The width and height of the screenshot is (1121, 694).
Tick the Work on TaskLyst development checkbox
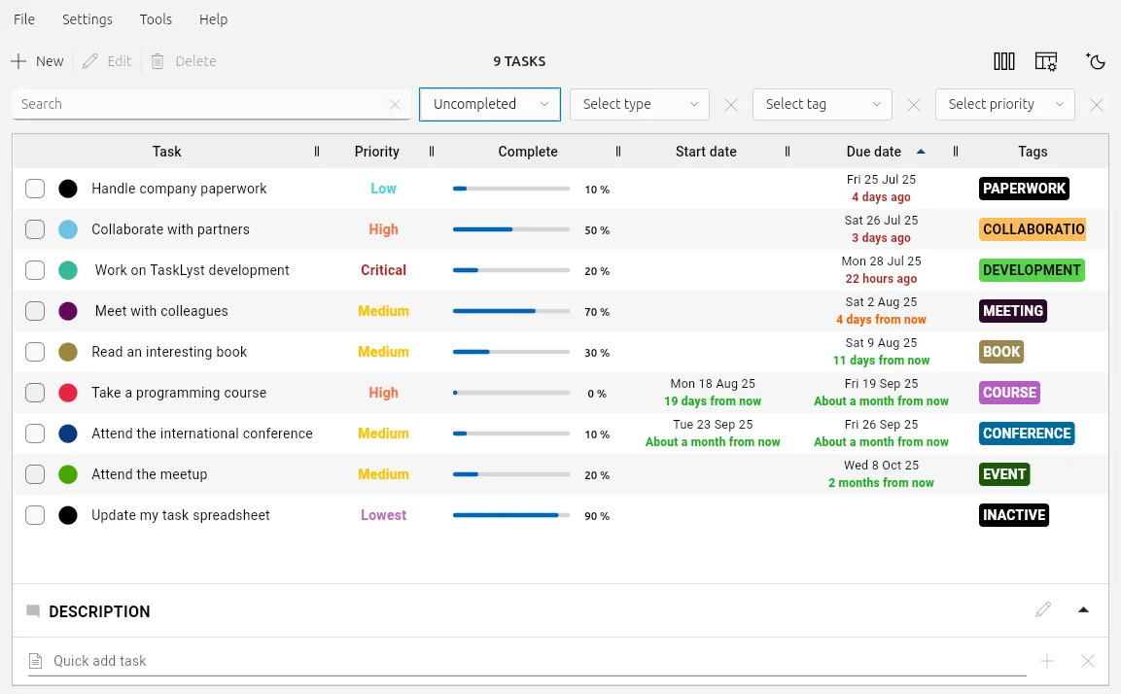pos(35,270)
